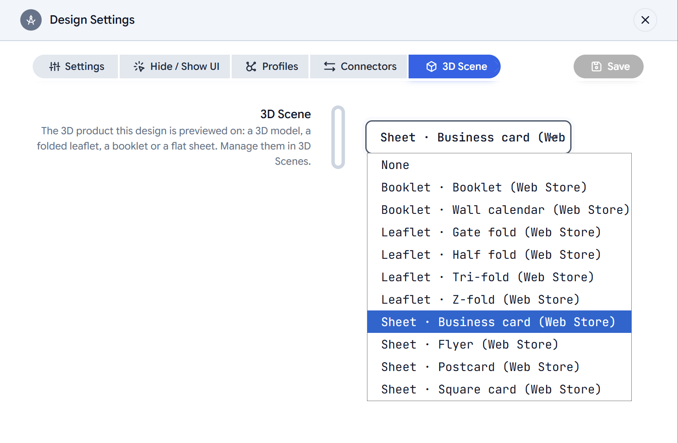Select Booklet · Booklet (Web Store)
The width and height of the screenshot is (678, 443).
pos(499,187)
